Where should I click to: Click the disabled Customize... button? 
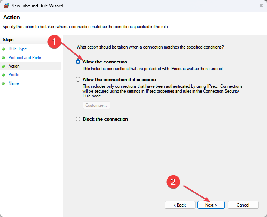[96, 105]
